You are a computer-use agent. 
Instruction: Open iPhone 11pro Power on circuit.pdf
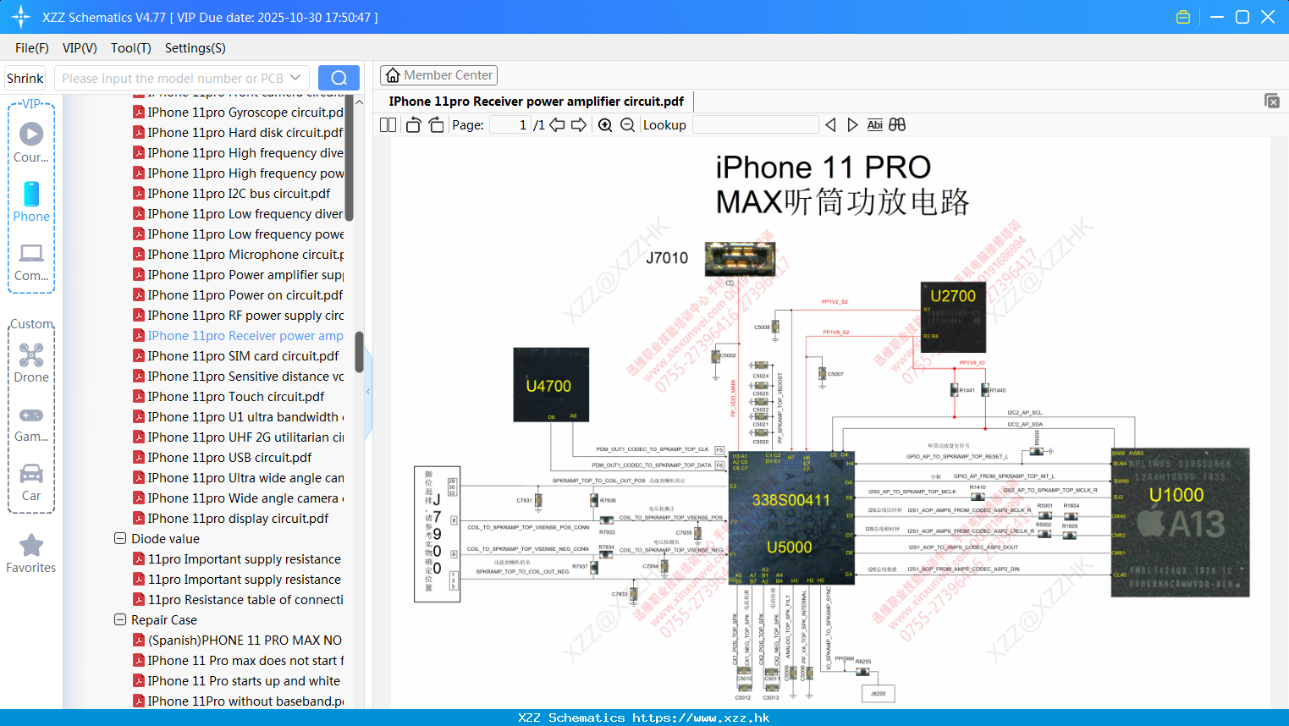(239, 294)
